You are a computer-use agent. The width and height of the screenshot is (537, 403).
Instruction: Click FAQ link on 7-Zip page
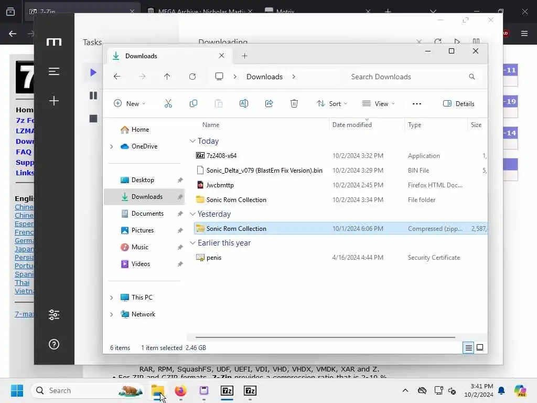[x=24, y=152]
